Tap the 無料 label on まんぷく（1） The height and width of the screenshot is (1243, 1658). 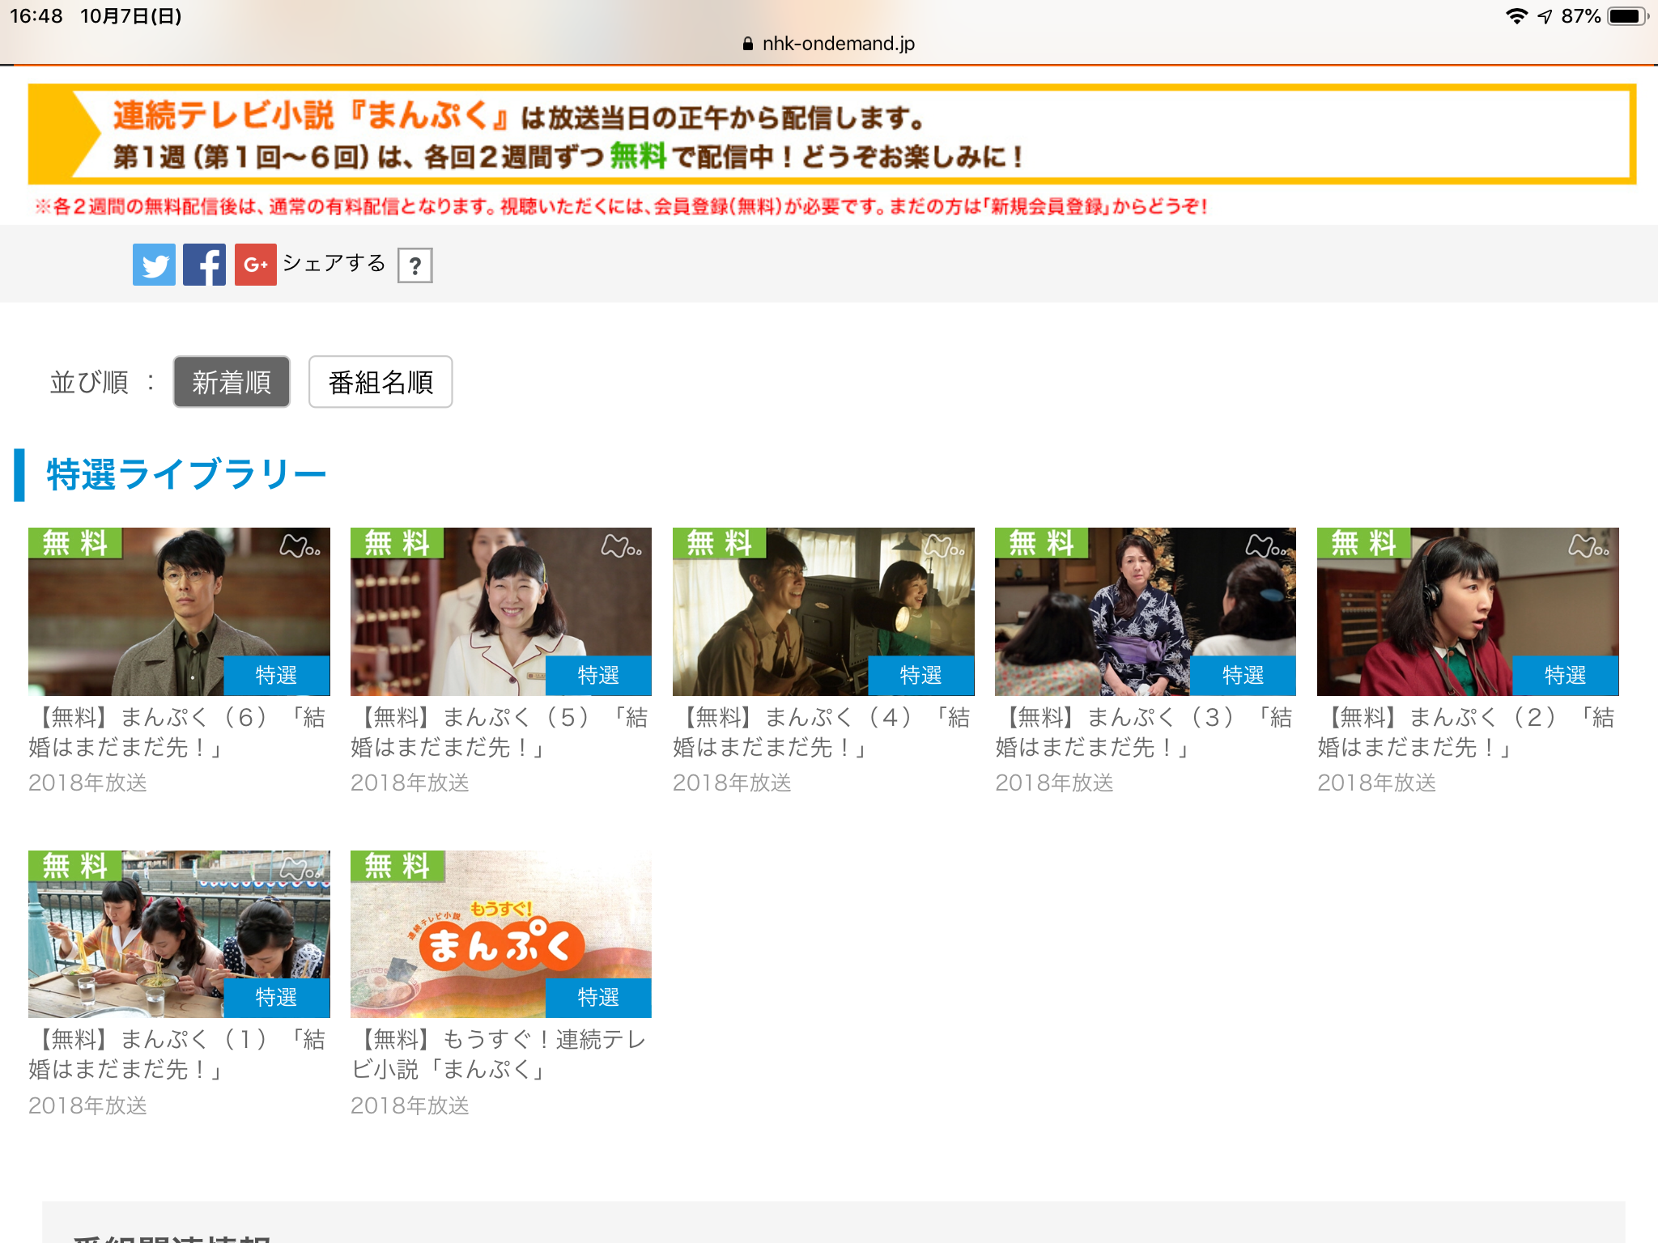point(74,866)
